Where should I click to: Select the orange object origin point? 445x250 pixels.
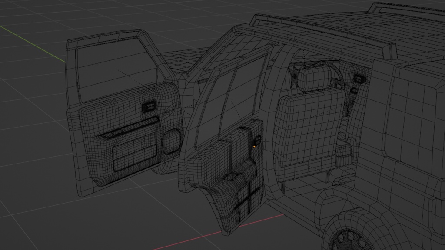point(254,146)
